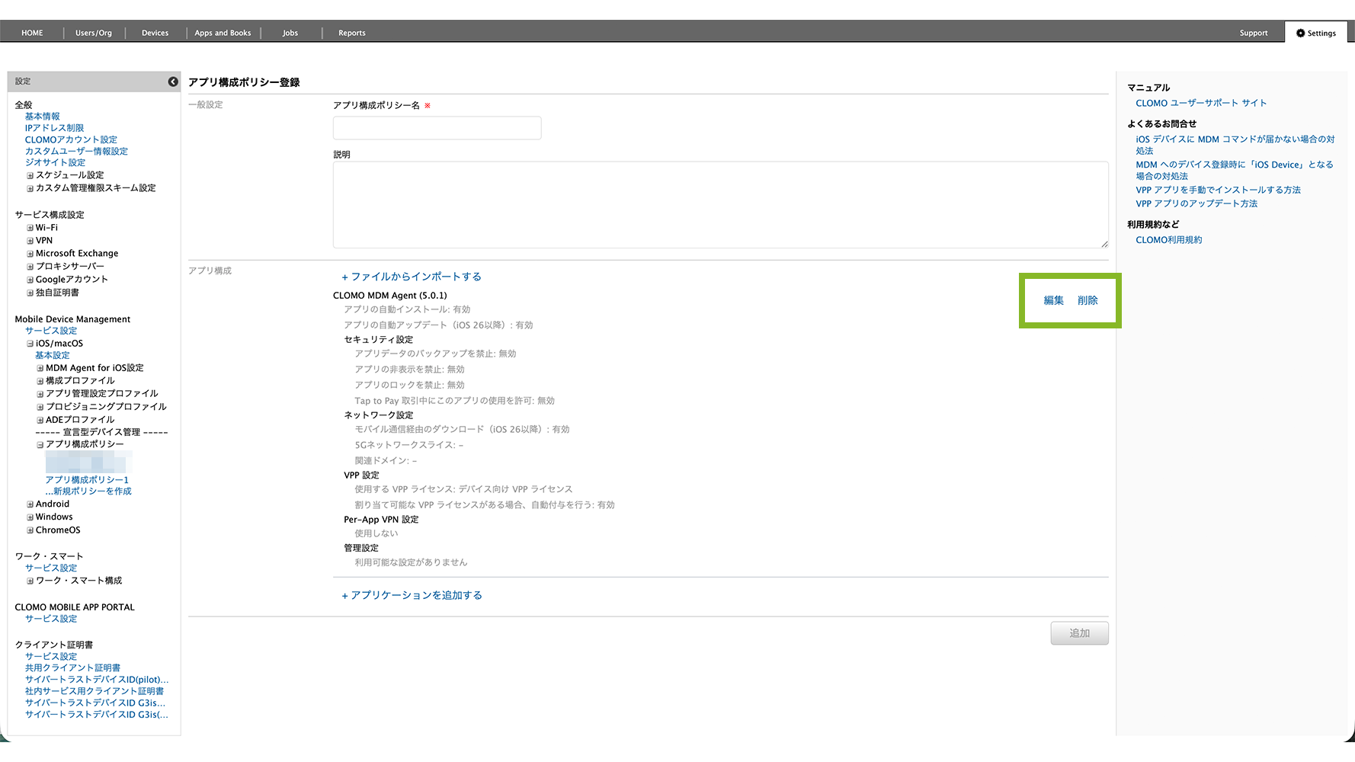Click the 編集 link for CLOMO MDM Agent
Viewport: 1355px width, 762px height.
1054,300
